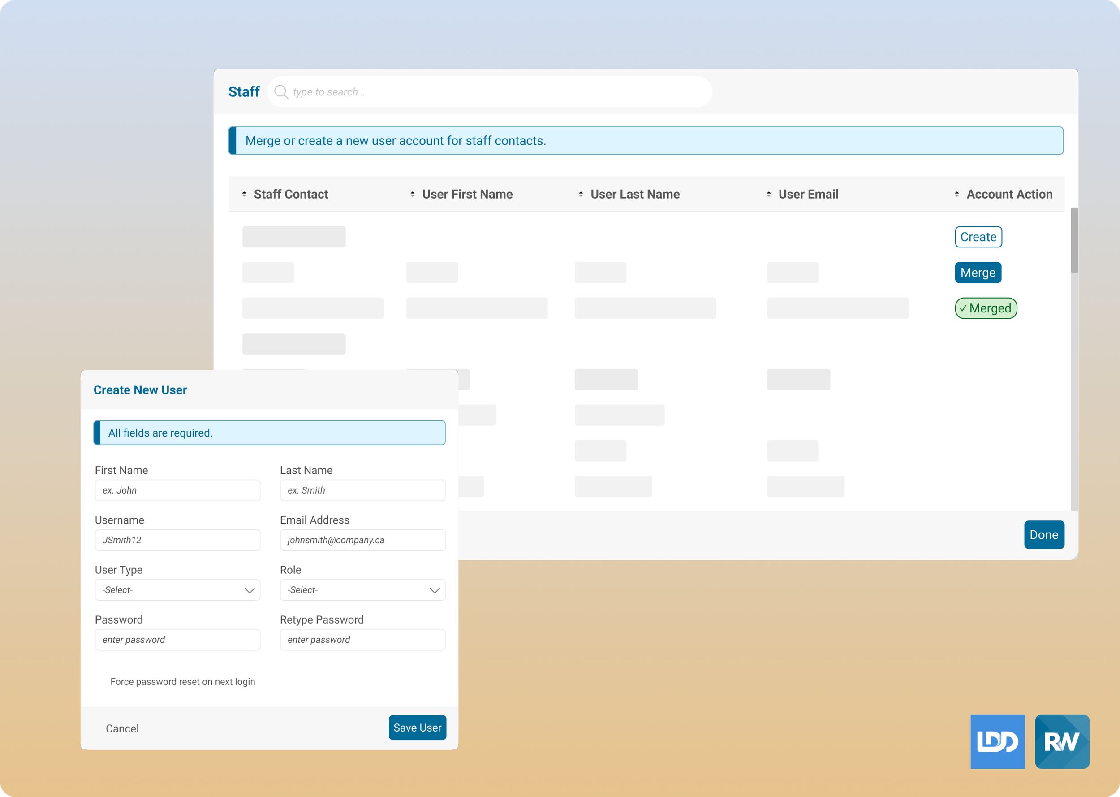The image size is (1120, 797).
Task: Focus the Email Address input field
Action: click(x=362, y=540)
